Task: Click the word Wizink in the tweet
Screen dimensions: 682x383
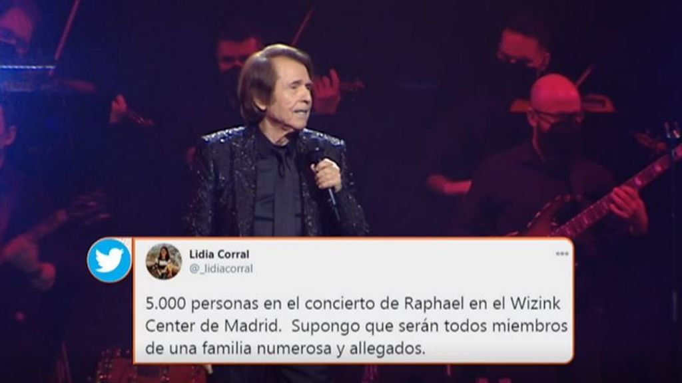Action: pos(535,303)
